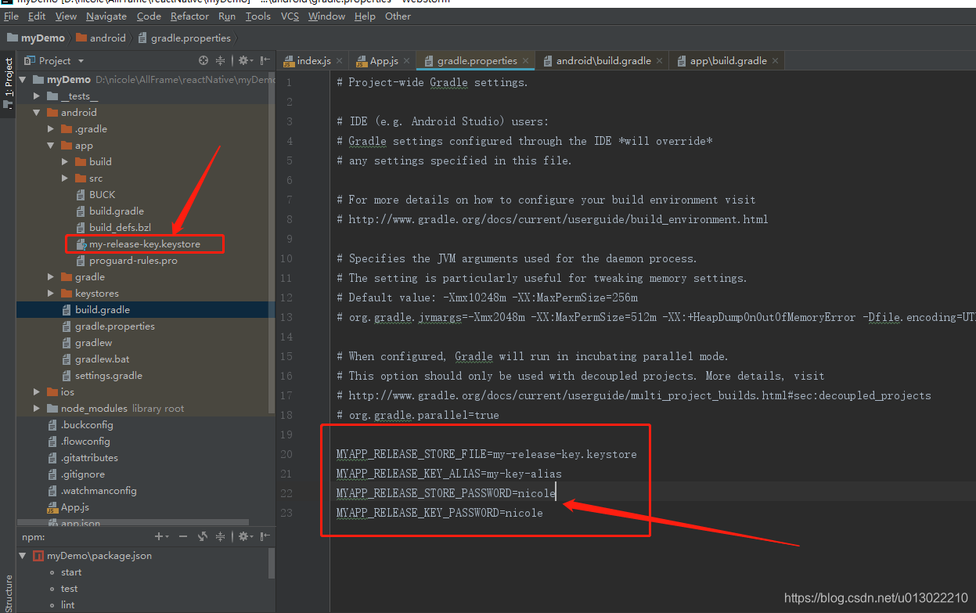Open the File menu

(12, 16)
